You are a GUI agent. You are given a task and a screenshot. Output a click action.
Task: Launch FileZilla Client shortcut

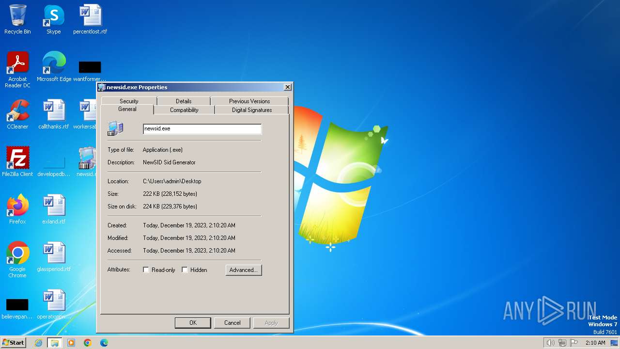click(x=17, y=162)
